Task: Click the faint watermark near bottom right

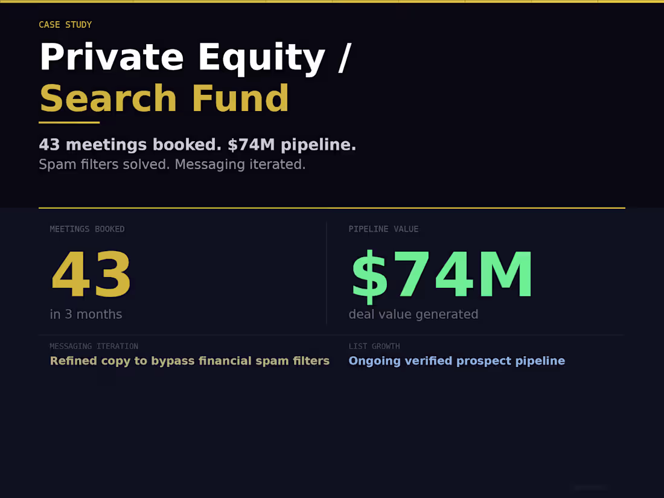Action: [x=589, y=487]
